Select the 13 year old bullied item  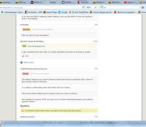59,18
